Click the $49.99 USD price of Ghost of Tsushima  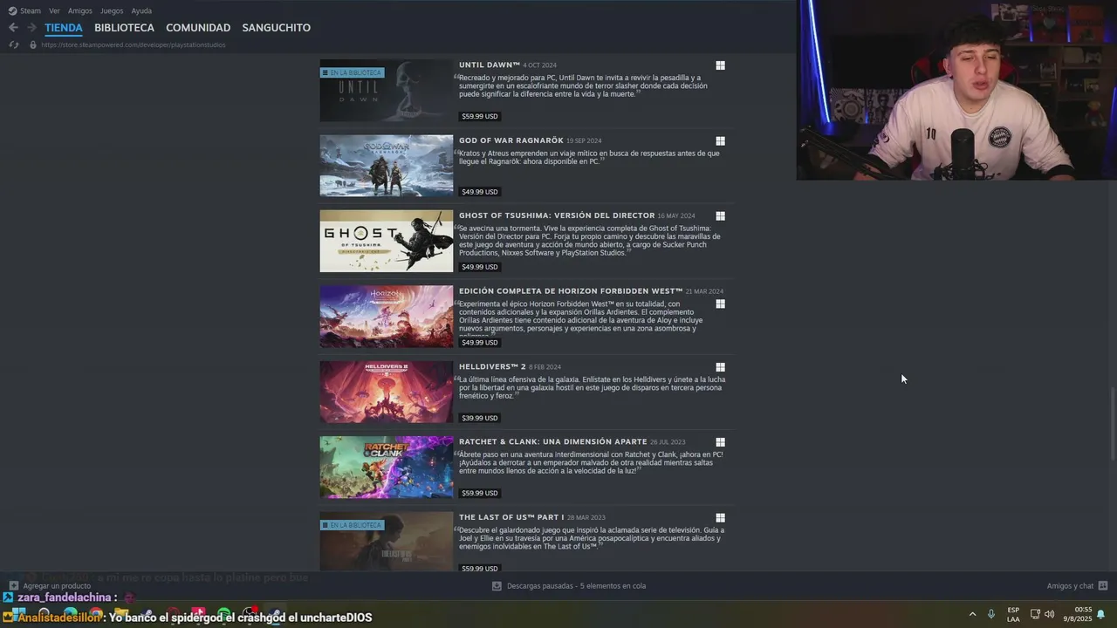click(480, 267)
